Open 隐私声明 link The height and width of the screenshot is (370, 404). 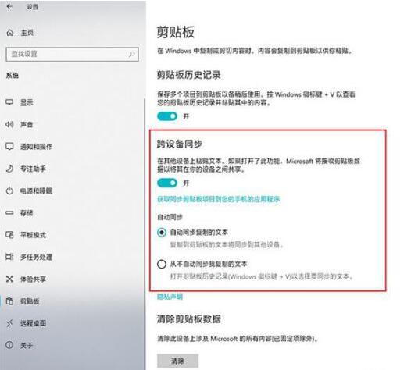point(170,297)
